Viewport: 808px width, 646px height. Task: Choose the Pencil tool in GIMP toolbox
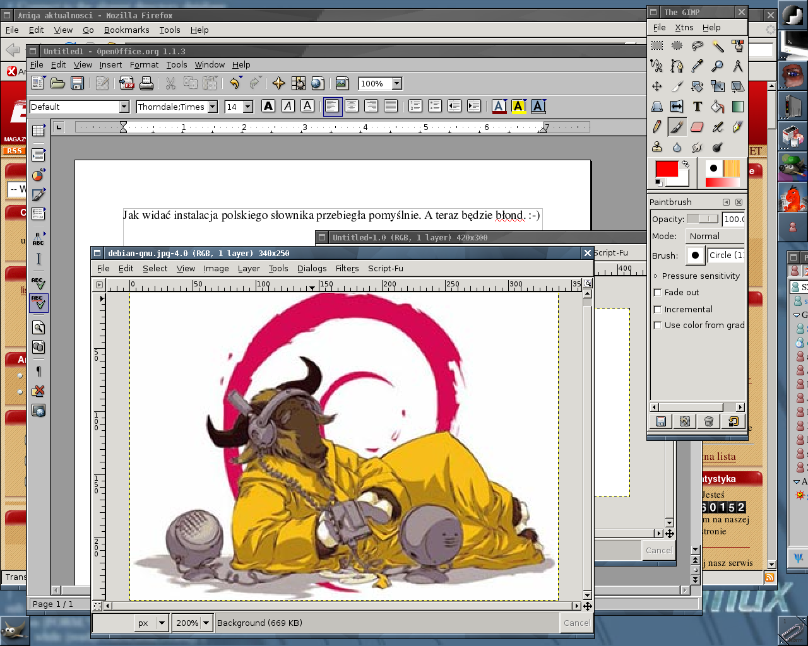[x=657, y=127]
